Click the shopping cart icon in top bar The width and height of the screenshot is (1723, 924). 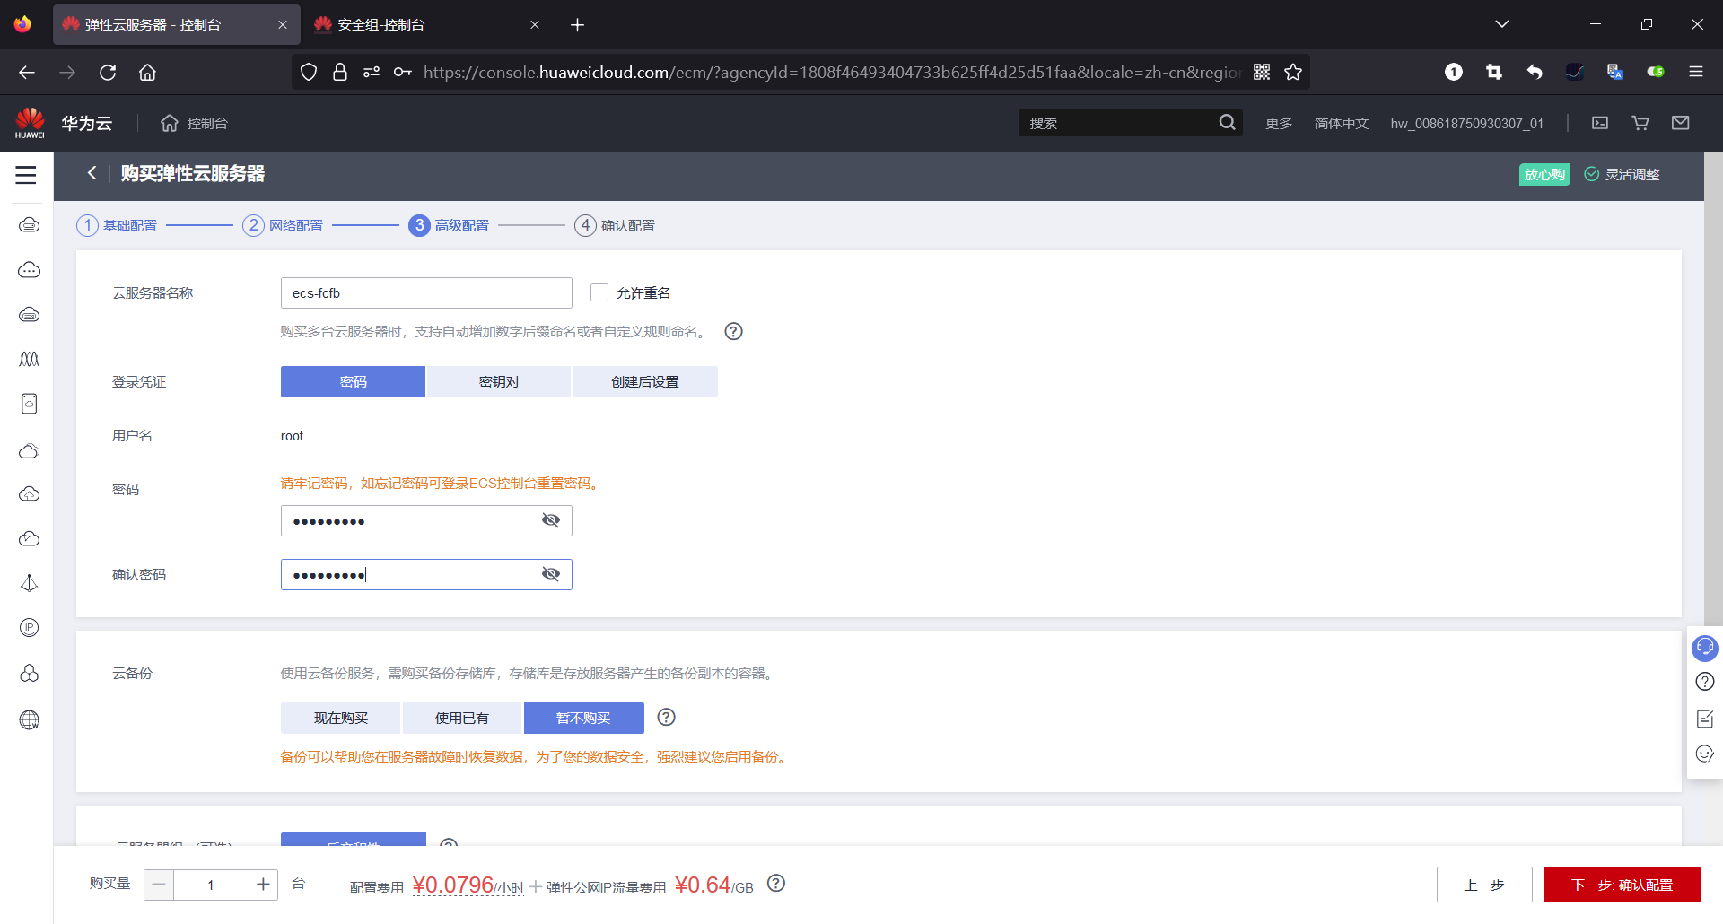[x=1640, y=123]
